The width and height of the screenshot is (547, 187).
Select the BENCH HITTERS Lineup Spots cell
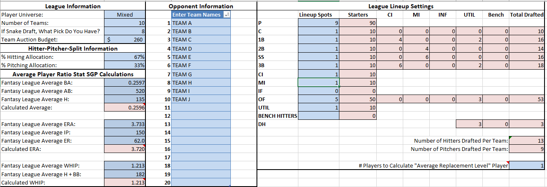pos(318,116)
